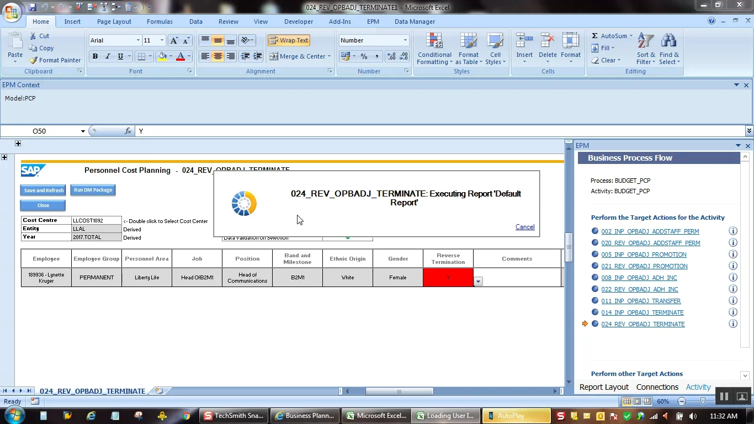This screenshot has width=754, height=424.
Task: Open the Fill Color swatch button
Action: coord(162,56)
